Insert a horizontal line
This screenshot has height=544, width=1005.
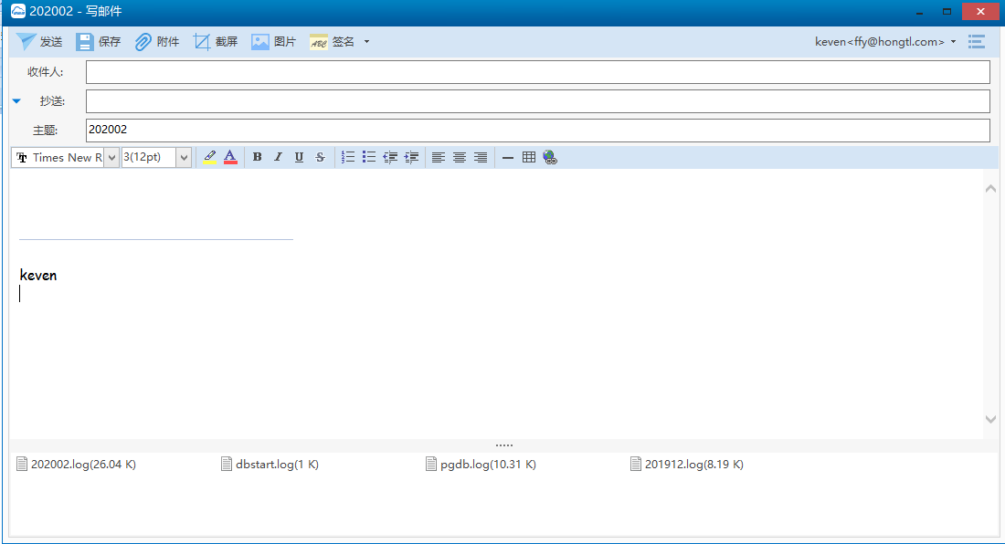point(508,157)
